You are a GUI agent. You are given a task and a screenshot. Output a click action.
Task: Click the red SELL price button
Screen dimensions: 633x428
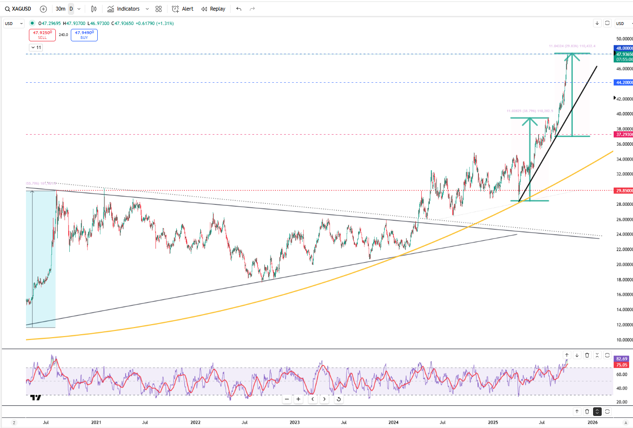[42, 35]
